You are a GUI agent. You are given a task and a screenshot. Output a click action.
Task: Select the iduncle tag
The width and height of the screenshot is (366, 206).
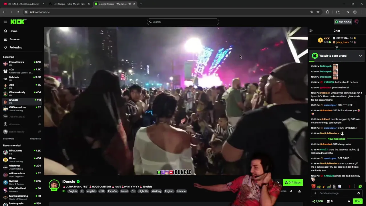point(181,191)
